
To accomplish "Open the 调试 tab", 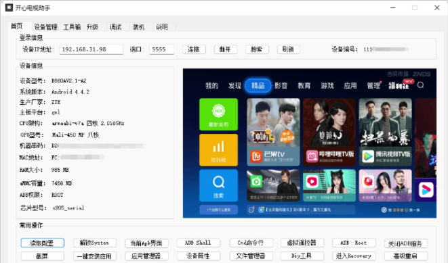I will 115,27.
